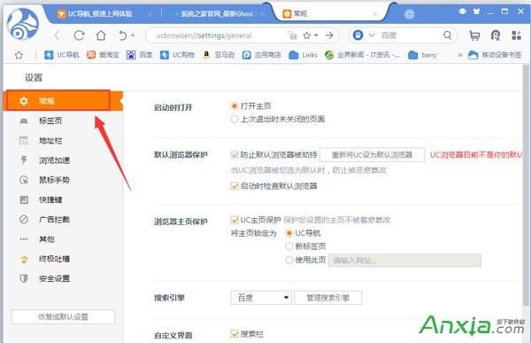531x343 pixels.
Task: Expand the search engine chevron in the search box
Action: click(372, 35)
